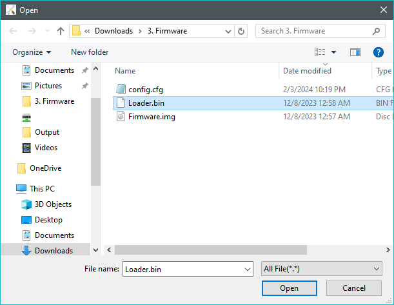Click New folder in the toolbar

[90, 52]
